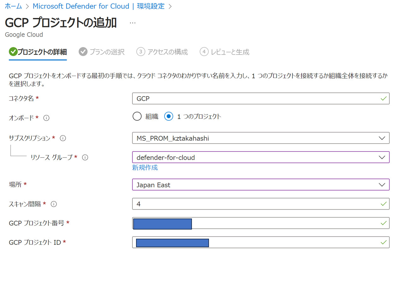This screenshot has width=417, height=281.
Task: Click info icon next to リソース グループ
Action: [x=85, y=157]
